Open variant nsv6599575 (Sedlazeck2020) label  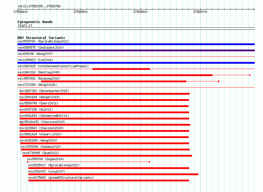(x=41, y=47)
